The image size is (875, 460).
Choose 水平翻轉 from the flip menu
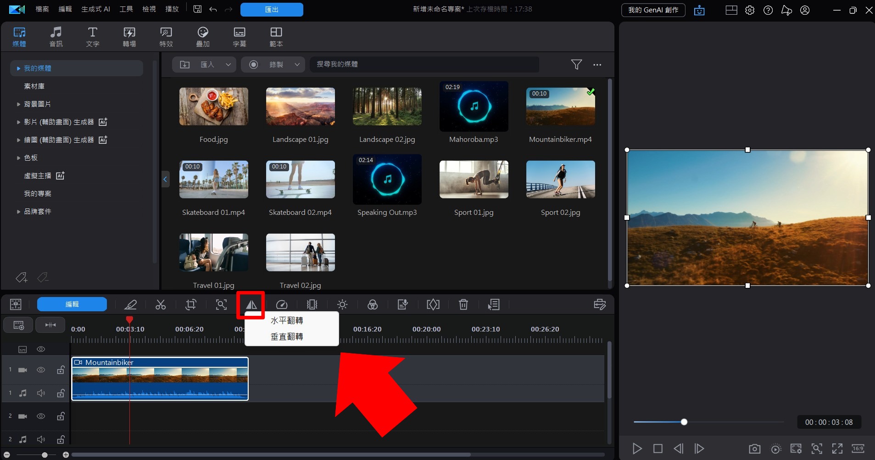pos(287,320)
